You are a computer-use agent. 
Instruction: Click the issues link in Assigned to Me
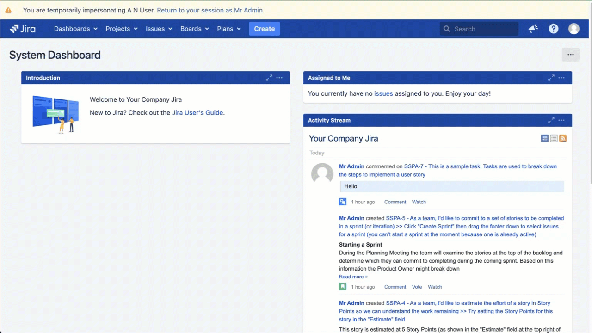click(x=383, y=93)
